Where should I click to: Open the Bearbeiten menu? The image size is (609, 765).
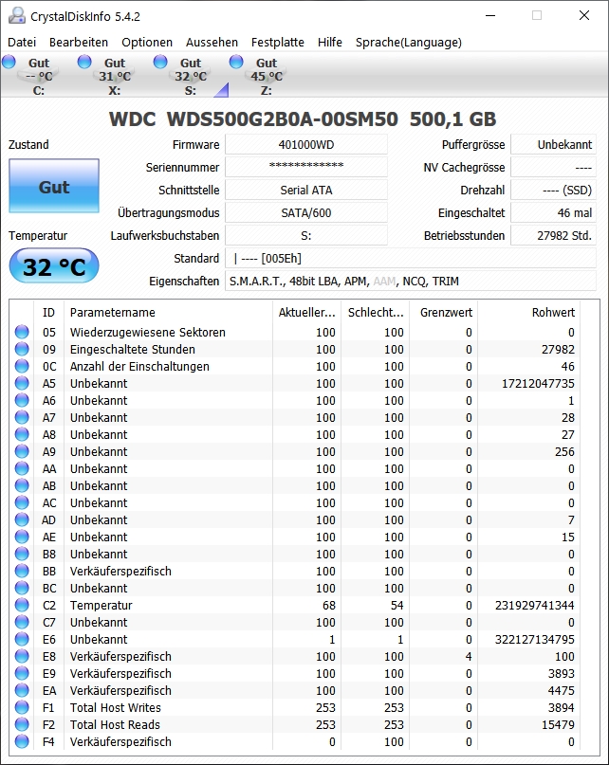coord(79,43)
